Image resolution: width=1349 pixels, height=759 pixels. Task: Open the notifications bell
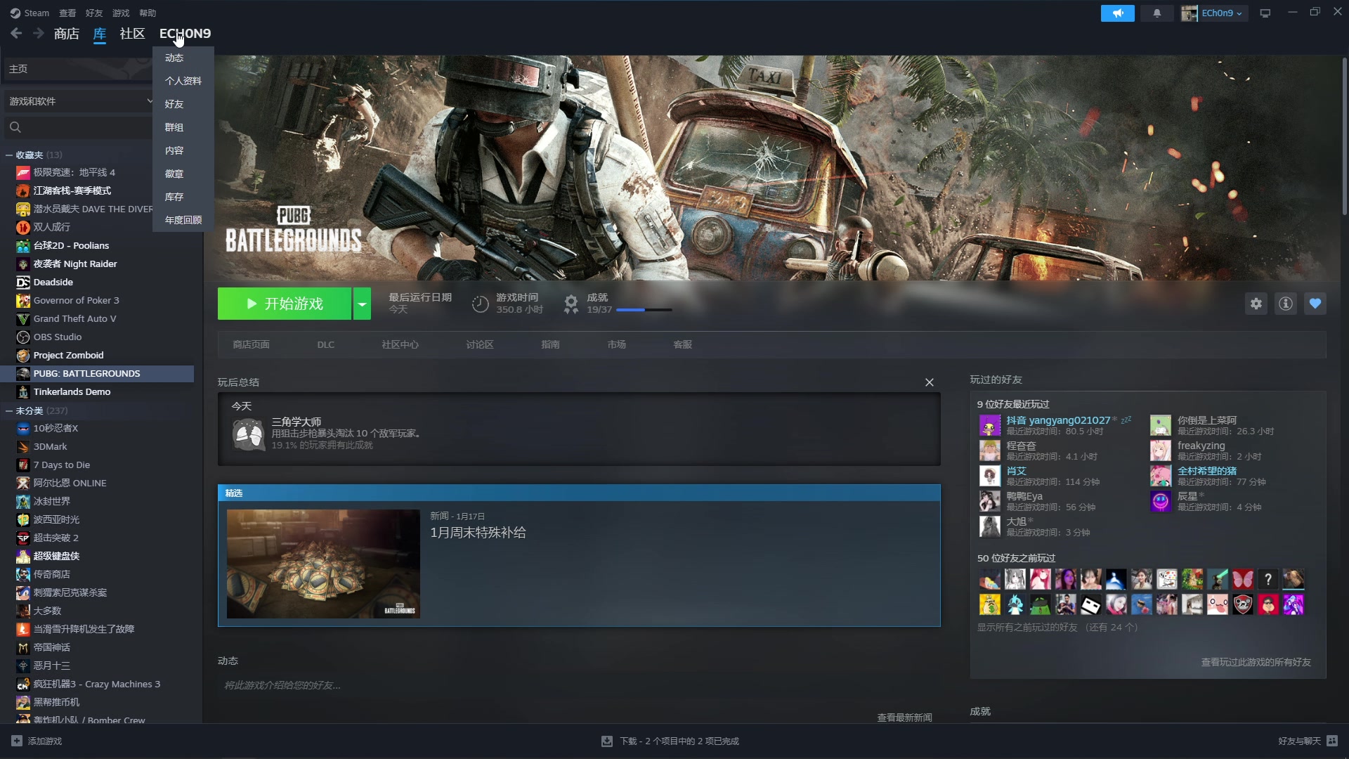[x=1156, y=13]
